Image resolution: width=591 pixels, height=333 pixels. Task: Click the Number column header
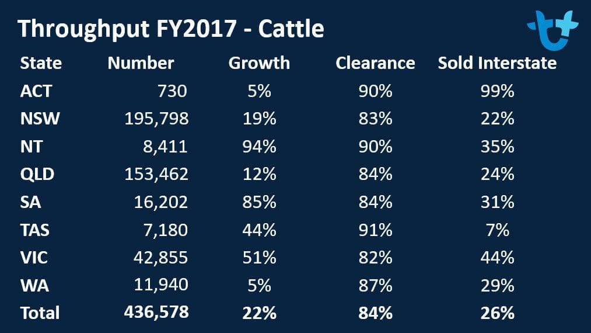pyautogui.click(x=141, y=63)
